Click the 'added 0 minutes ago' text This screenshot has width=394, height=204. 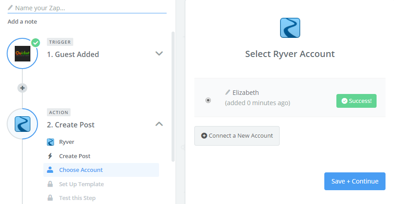tap(257, 103)
